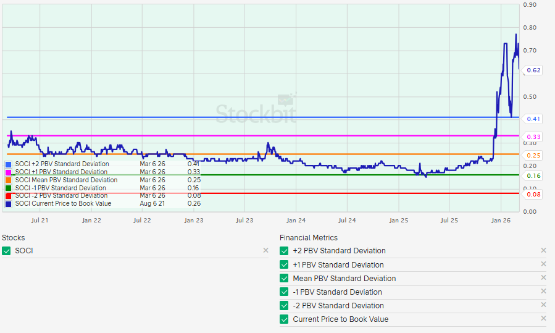Click the Jan 24 time axis marker
The width and height of the screenshot is (555, 333).
pyautogui.click(x=296, y=220)
